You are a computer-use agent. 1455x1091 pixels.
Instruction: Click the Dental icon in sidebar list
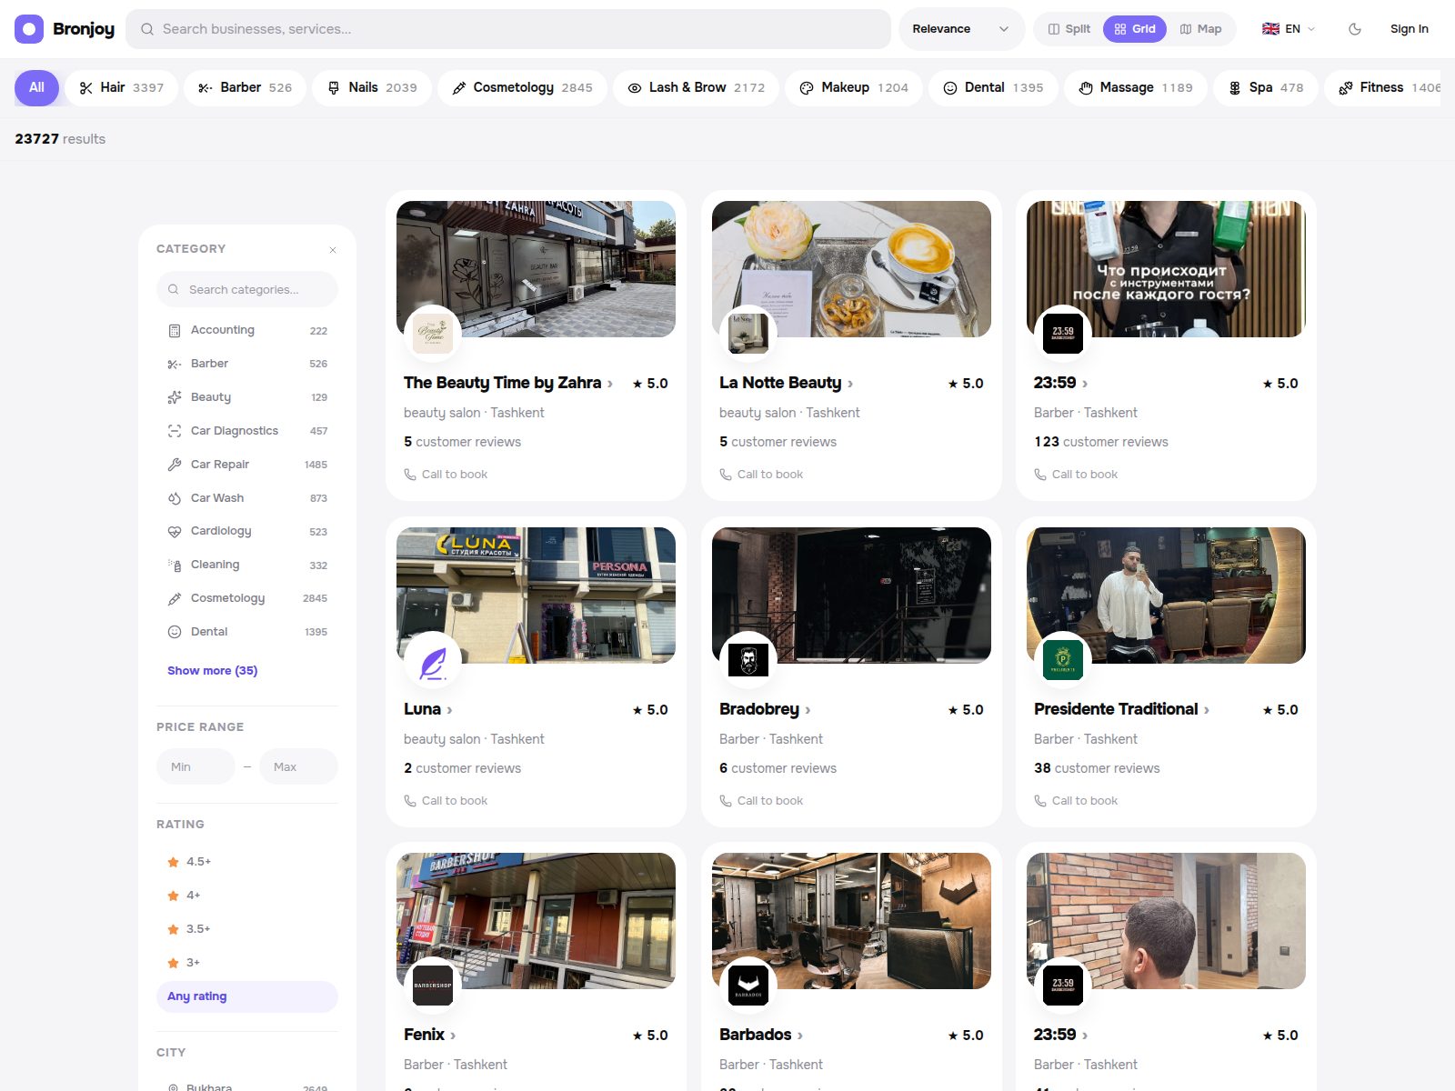(175, 632)
